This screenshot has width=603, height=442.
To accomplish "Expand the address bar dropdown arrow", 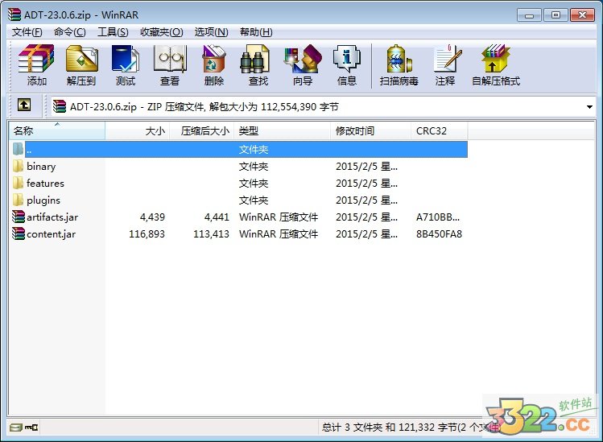I will [589, 106].
